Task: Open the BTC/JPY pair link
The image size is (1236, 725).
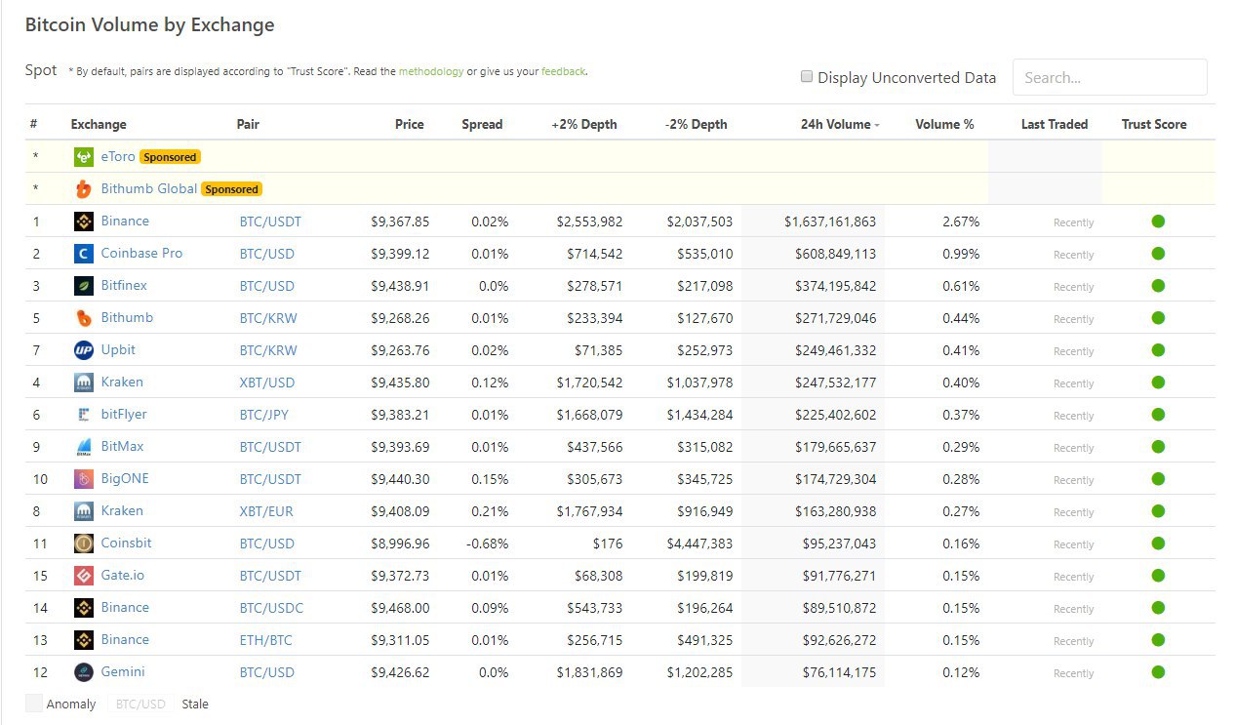Action: point(264,415)
